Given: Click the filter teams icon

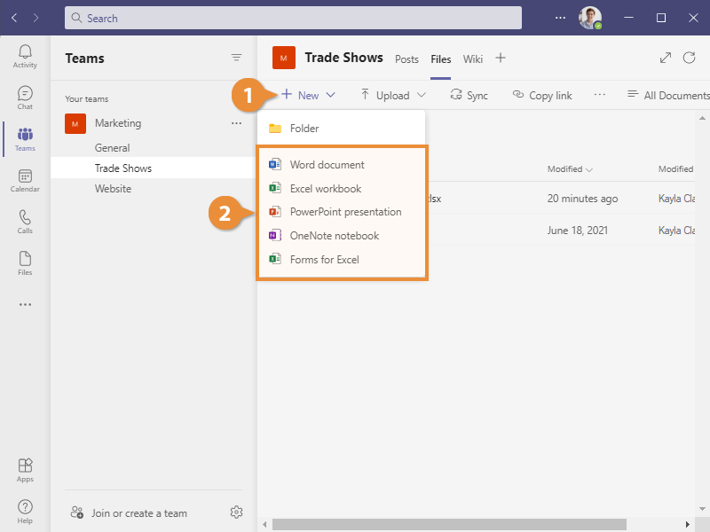Looking at the screenshot, I should [236, 58].
